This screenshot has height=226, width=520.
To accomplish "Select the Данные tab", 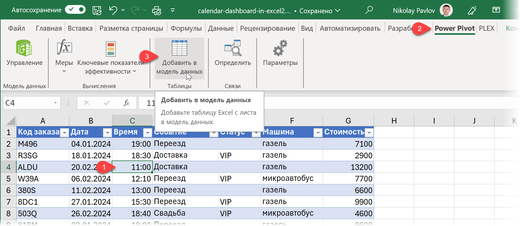I will [221, 28].
